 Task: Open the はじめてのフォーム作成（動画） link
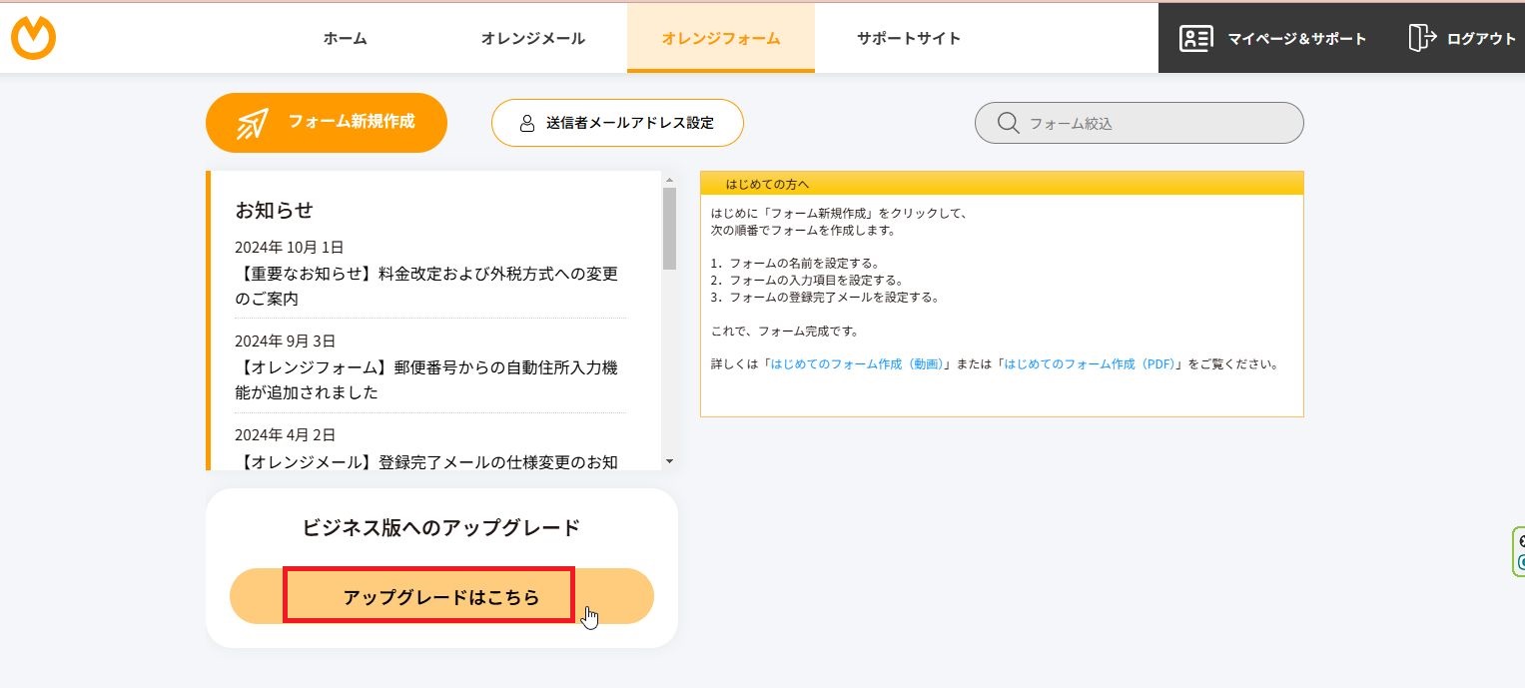tap(856, 364)
